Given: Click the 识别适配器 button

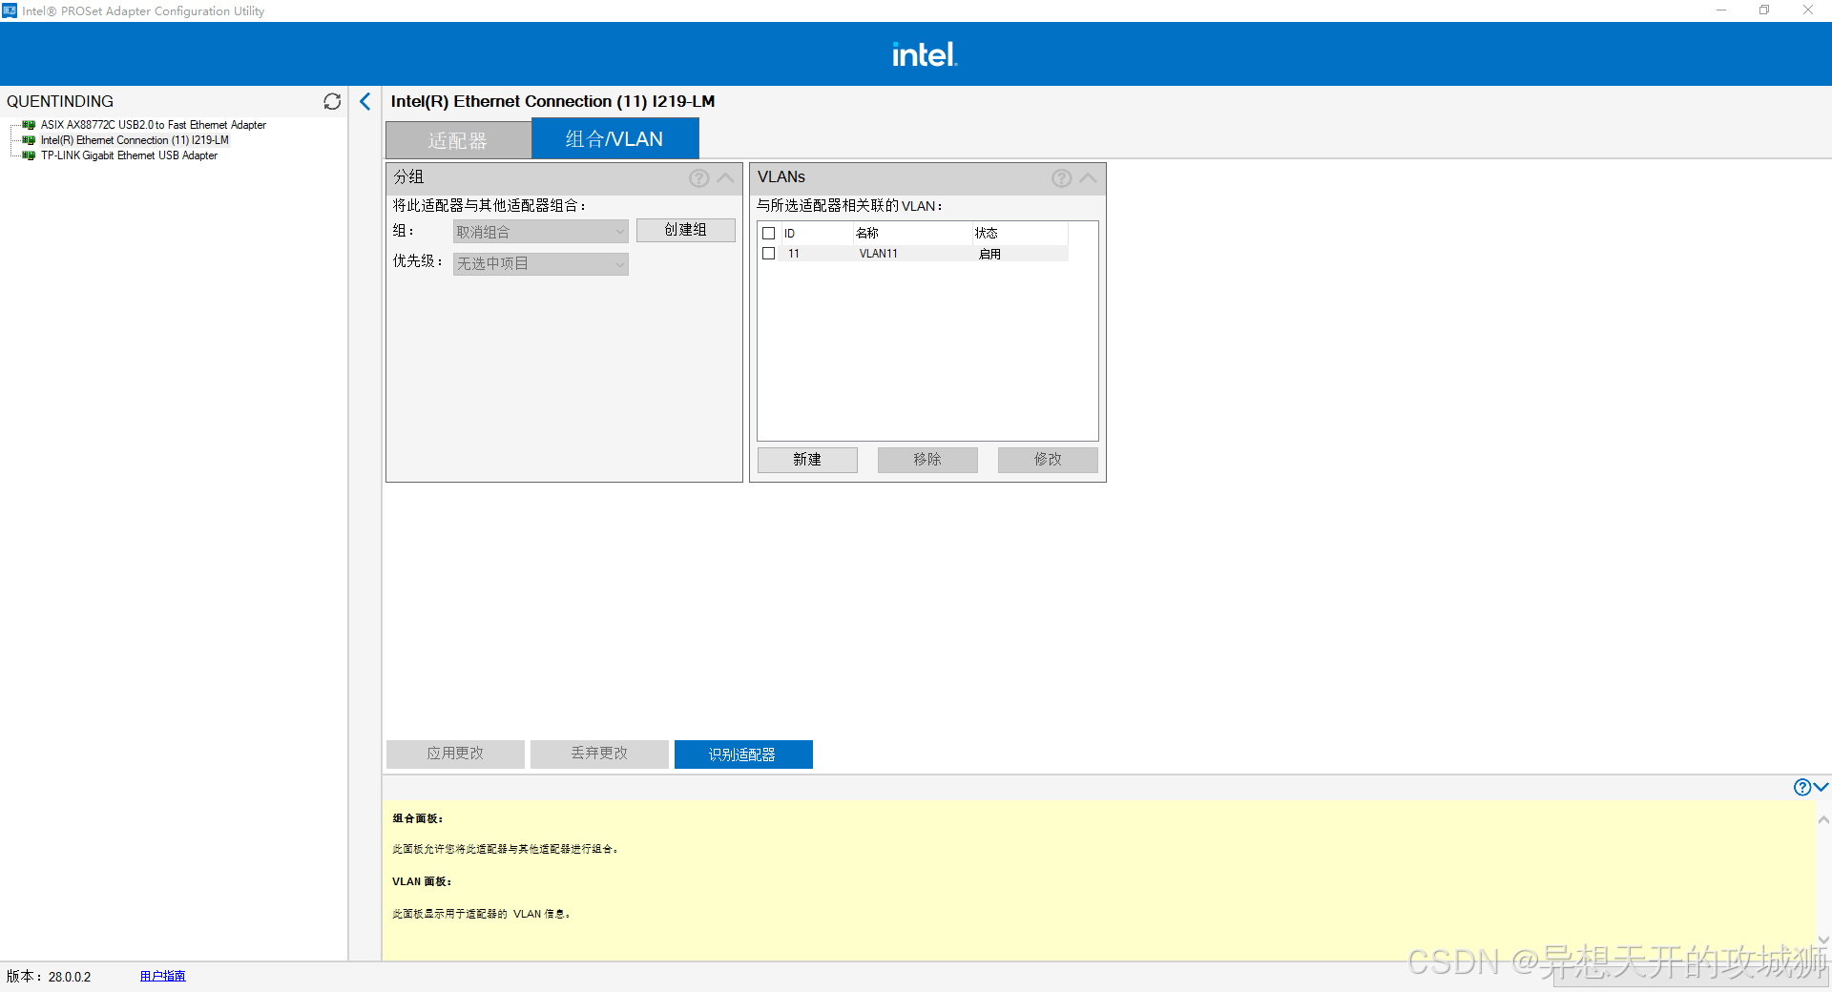Looking at the screenshot, I should 742,754.
